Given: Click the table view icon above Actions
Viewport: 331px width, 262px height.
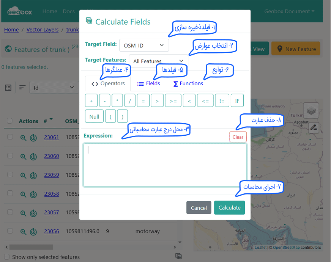Looking at the screenshot, I should (8, 88).
